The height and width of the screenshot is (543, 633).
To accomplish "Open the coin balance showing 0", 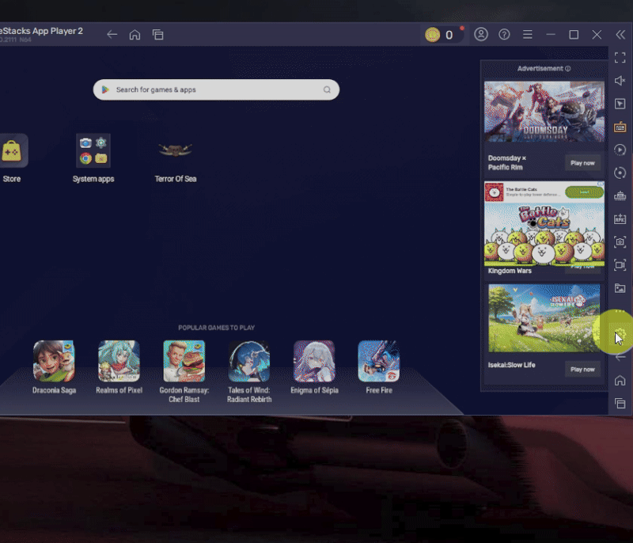I will [443, 35].
